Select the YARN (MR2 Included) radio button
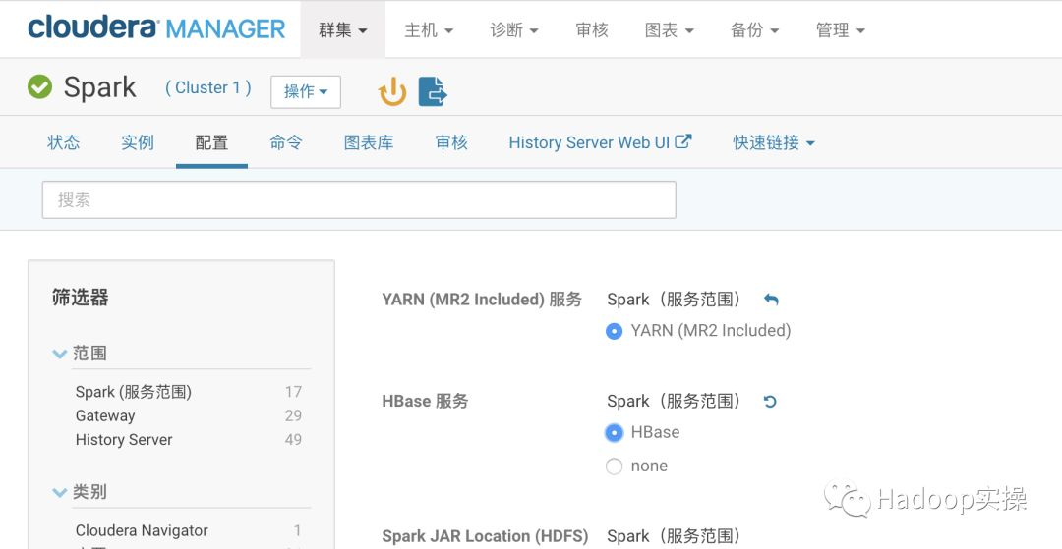This screenshot has width=1062, height=549. pyautogui.click(x=615, y=331)
